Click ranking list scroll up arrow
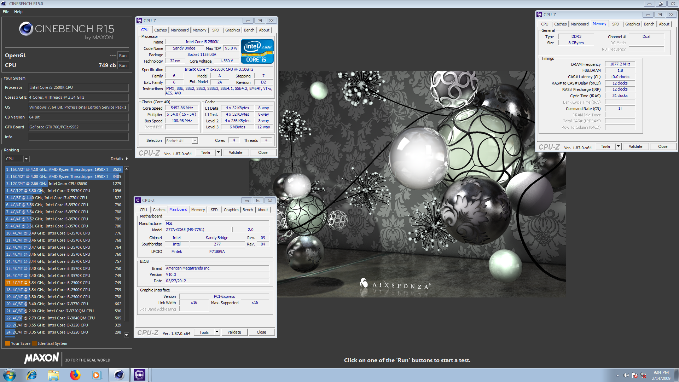The height and width of the screenshot is (382, 679). [x=126, y=169]
